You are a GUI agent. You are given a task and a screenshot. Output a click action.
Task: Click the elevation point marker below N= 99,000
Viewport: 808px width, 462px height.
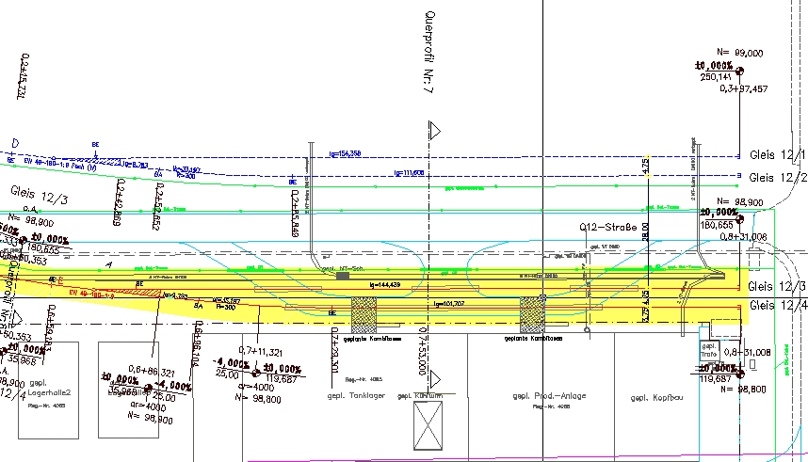(740, 72)
